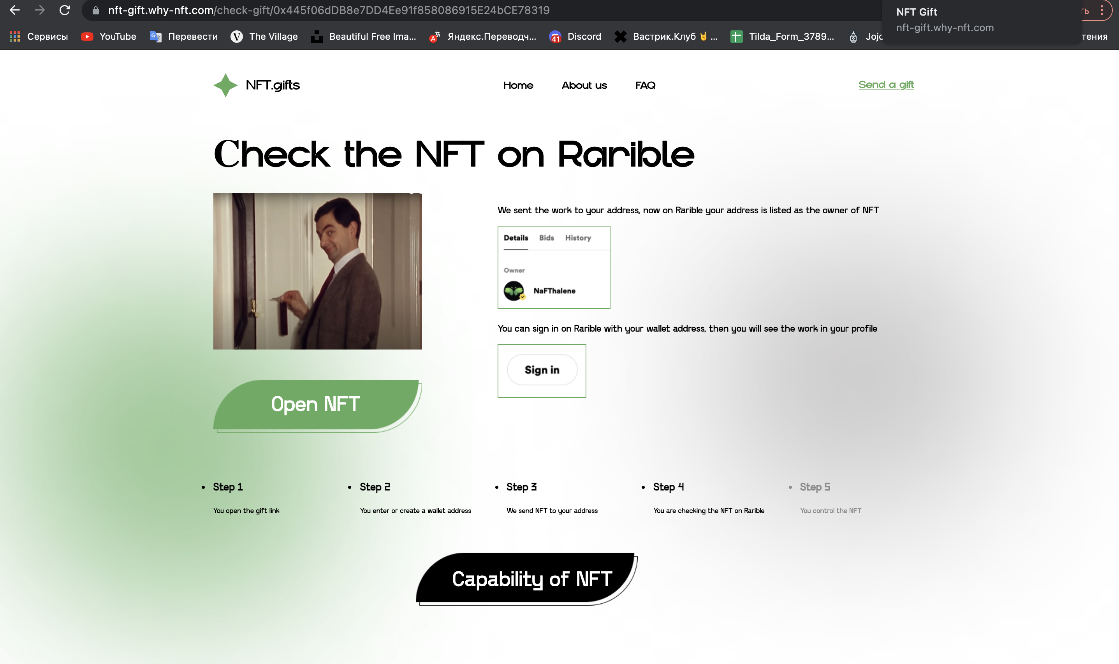
Task: Open Tilda_Form_3789 bookmark
Action: click(783, 36)
